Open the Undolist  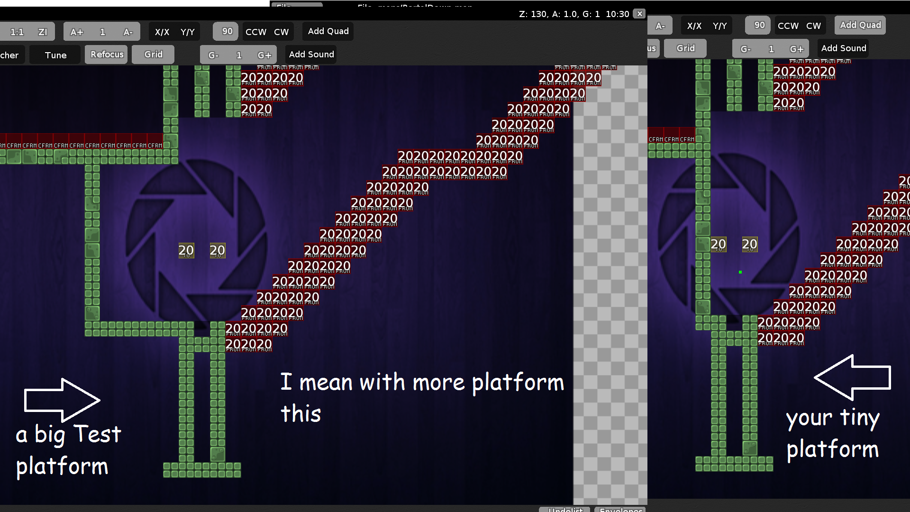(x=565, y=510)
